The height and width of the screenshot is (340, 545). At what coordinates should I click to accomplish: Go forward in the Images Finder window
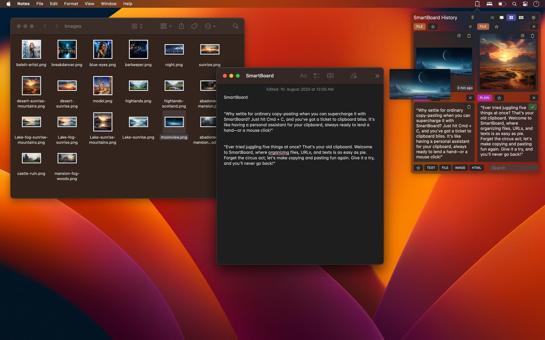pyautogui.click(x=57, y=26)
